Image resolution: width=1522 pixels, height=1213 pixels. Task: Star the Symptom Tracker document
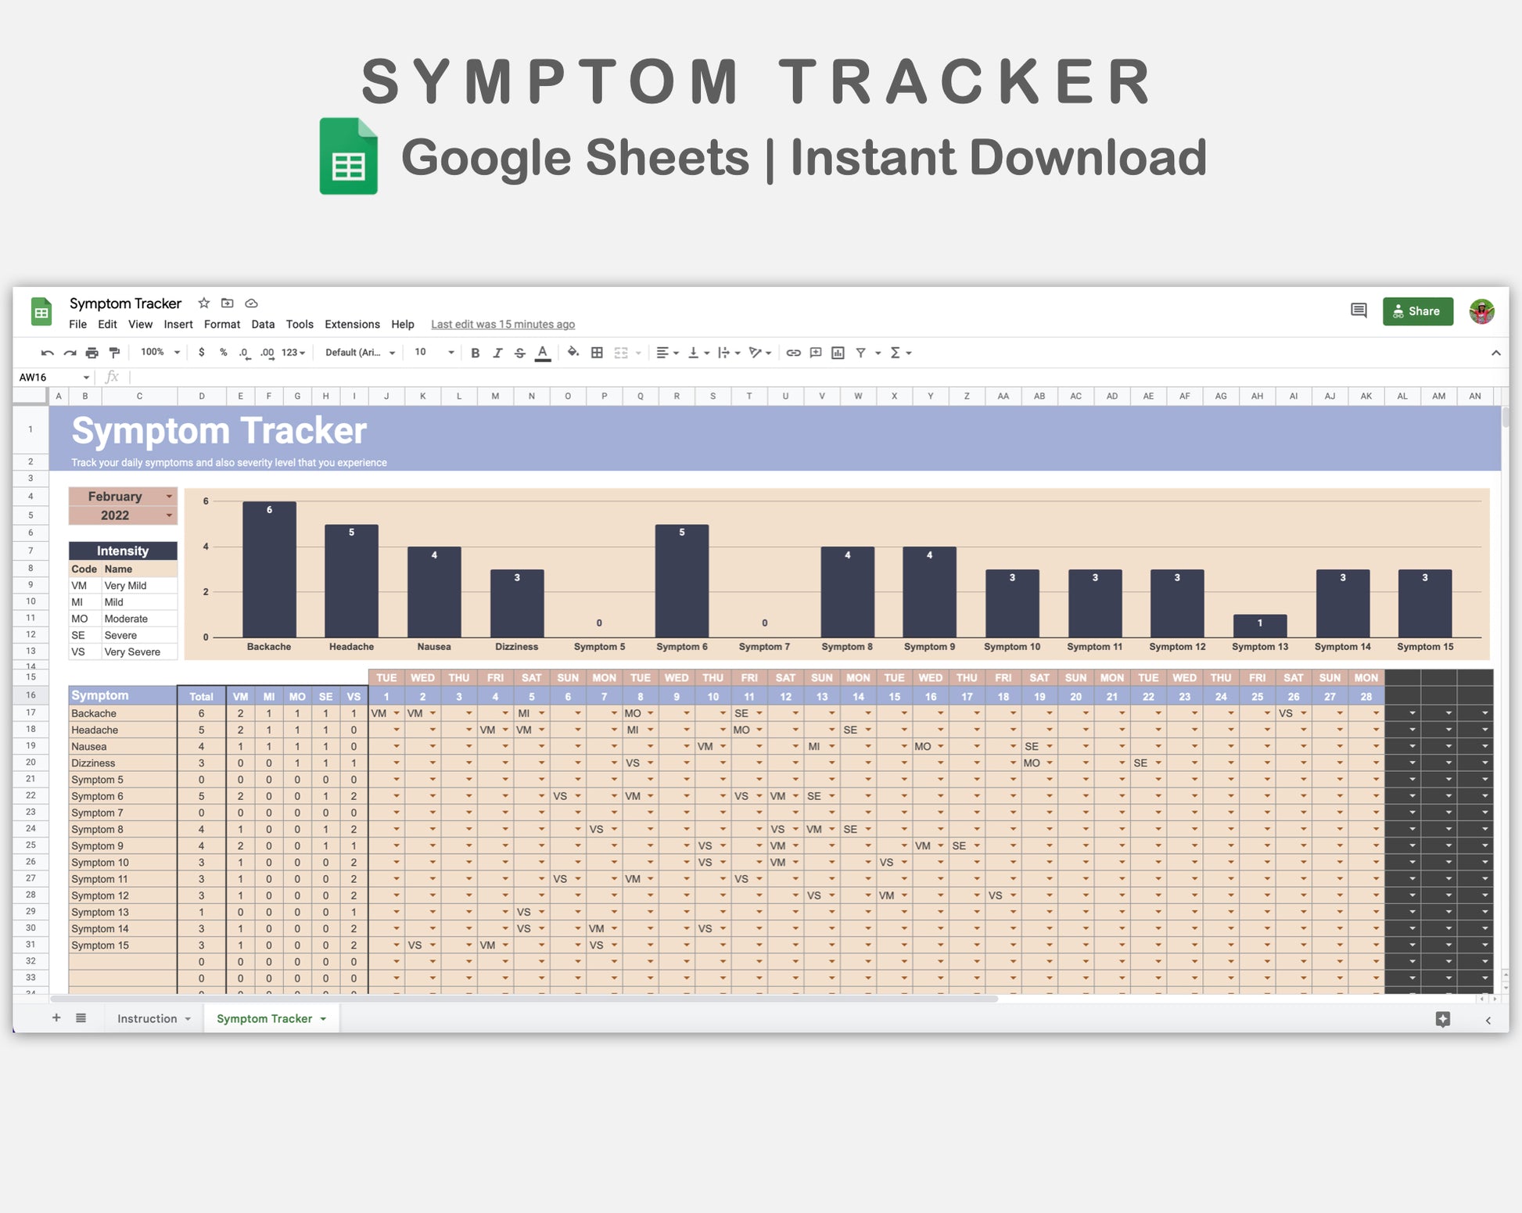point(203,303)
